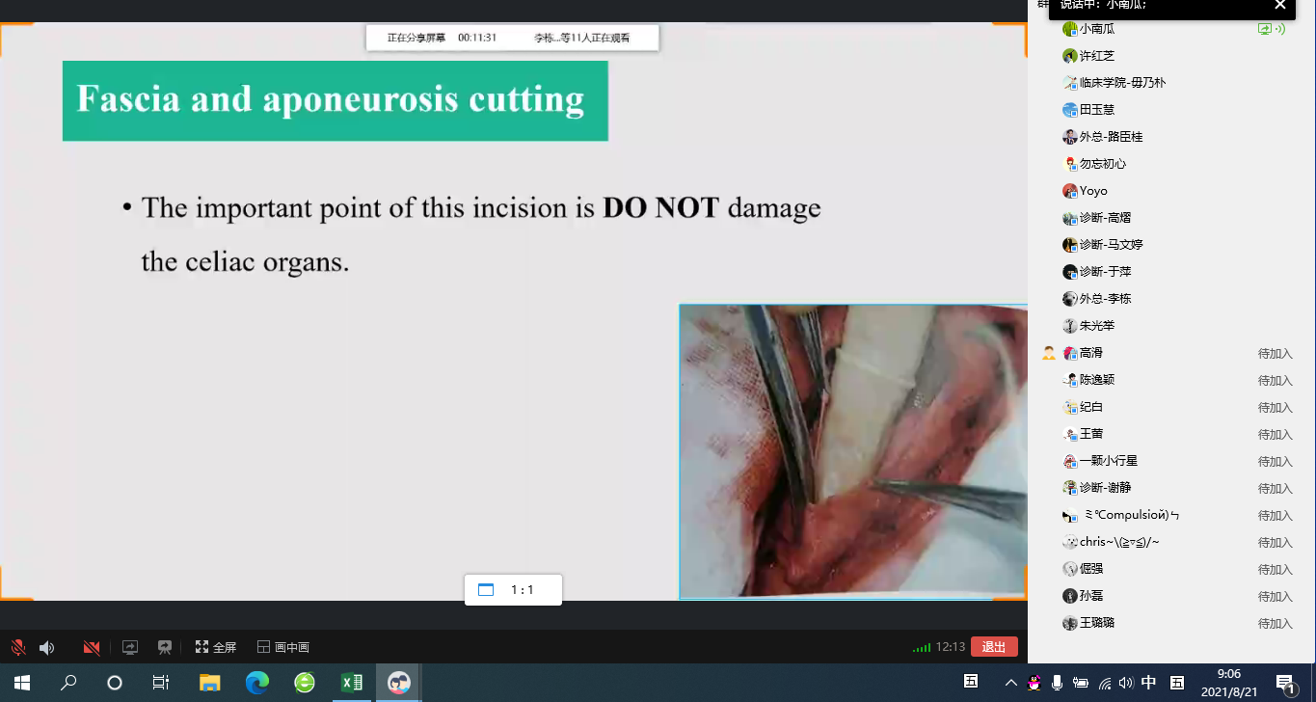
Task: Unmute the microphone in the meeting toolbar
Action: point(17,648)
